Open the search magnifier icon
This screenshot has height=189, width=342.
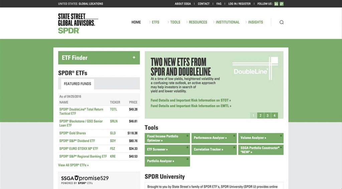(x=282, y=22)
